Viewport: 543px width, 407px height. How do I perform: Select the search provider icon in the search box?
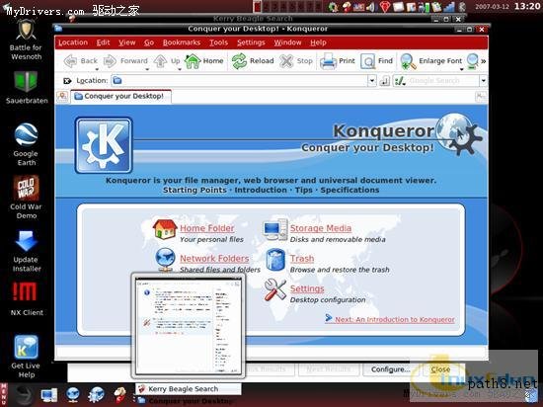[400, 81]
